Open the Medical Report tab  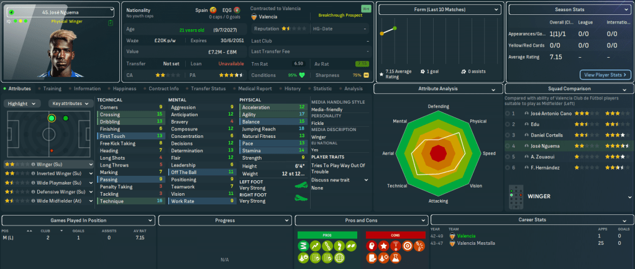255,89
